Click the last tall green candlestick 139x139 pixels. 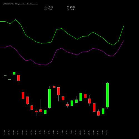tap(108, 95)
